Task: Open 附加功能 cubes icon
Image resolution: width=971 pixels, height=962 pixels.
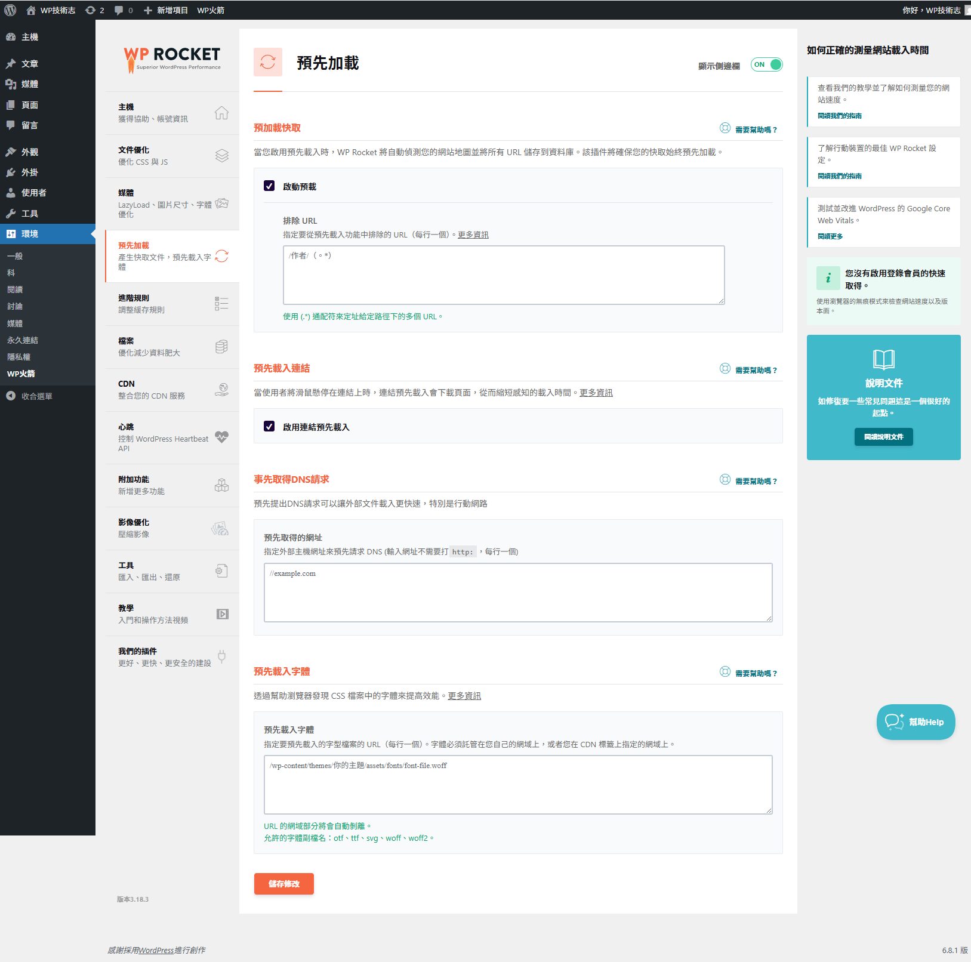Action: (221, 485)
